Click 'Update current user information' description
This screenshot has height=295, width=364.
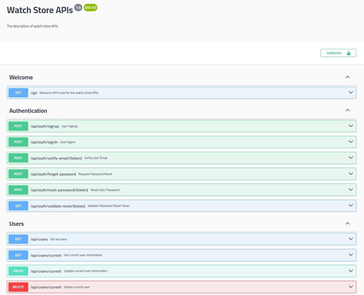click(x=86, y=271)
